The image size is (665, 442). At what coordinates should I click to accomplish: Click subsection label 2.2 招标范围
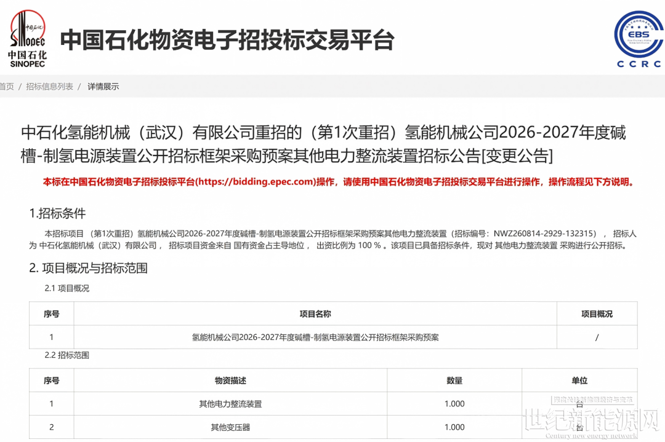pyautogui.click(x=67, y=355)
